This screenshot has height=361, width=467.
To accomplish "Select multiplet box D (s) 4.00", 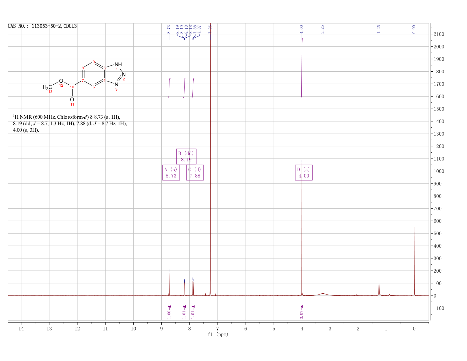I will 304,172.
